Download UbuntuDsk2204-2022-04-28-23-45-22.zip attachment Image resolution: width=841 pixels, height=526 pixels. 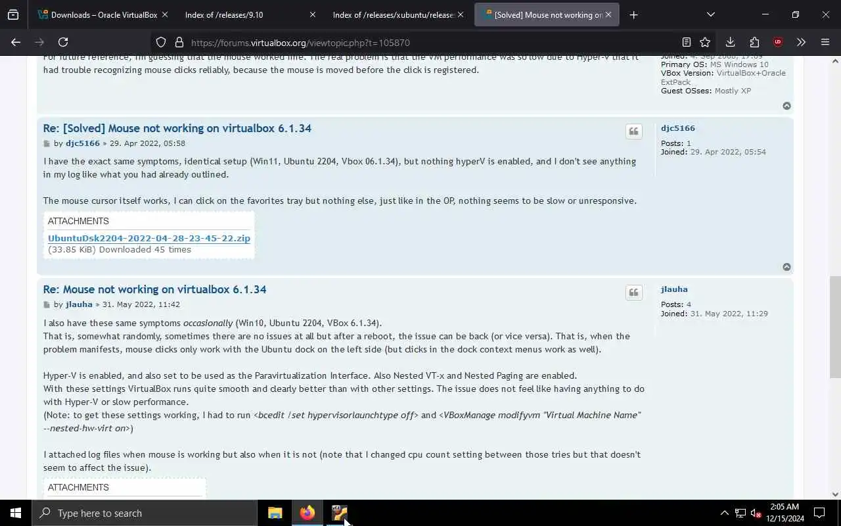pos(149,238)
